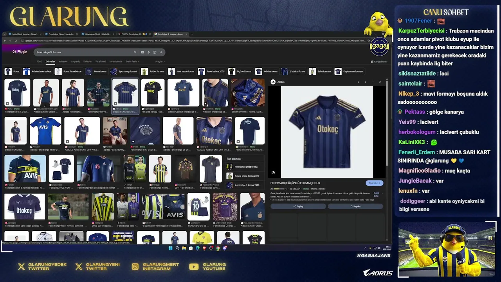The image size is (501, 282).
Task: Select Saha forması filter chip
Action: click(x=320, y=71)
